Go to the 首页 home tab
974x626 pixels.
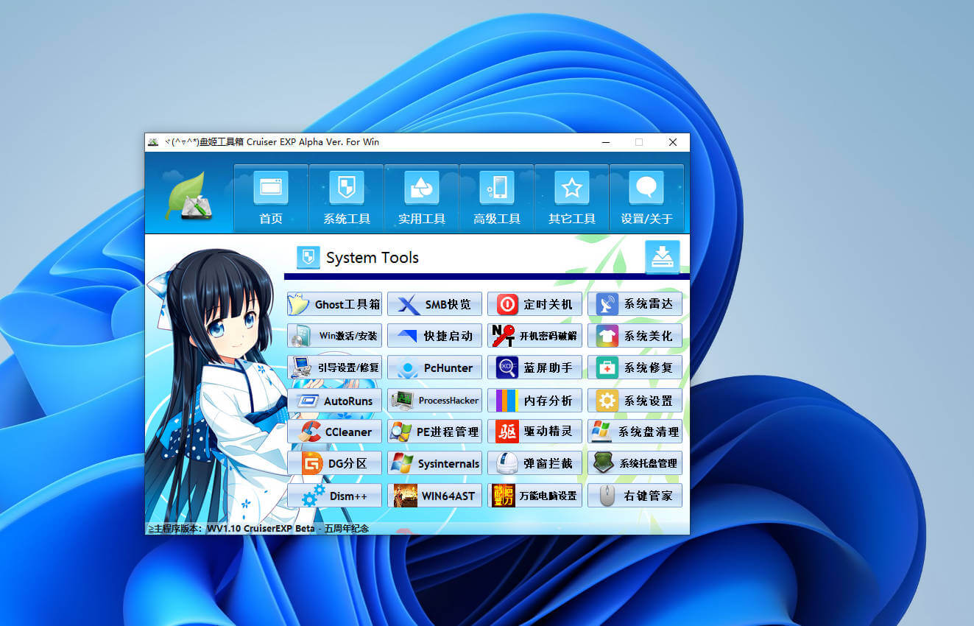tap(271, 197)
